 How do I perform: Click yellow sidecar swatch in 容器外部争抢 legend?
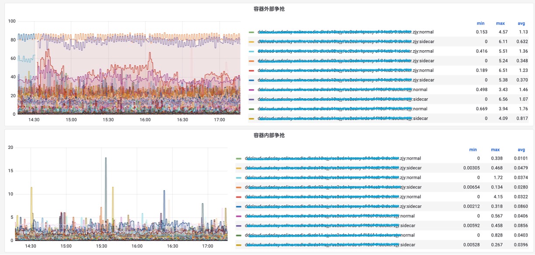(x=251, y=42)
